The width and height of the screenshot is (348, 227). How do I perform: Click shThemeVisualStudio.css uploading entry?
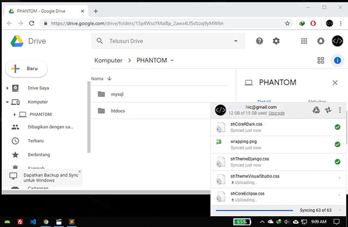click(278, 179)
